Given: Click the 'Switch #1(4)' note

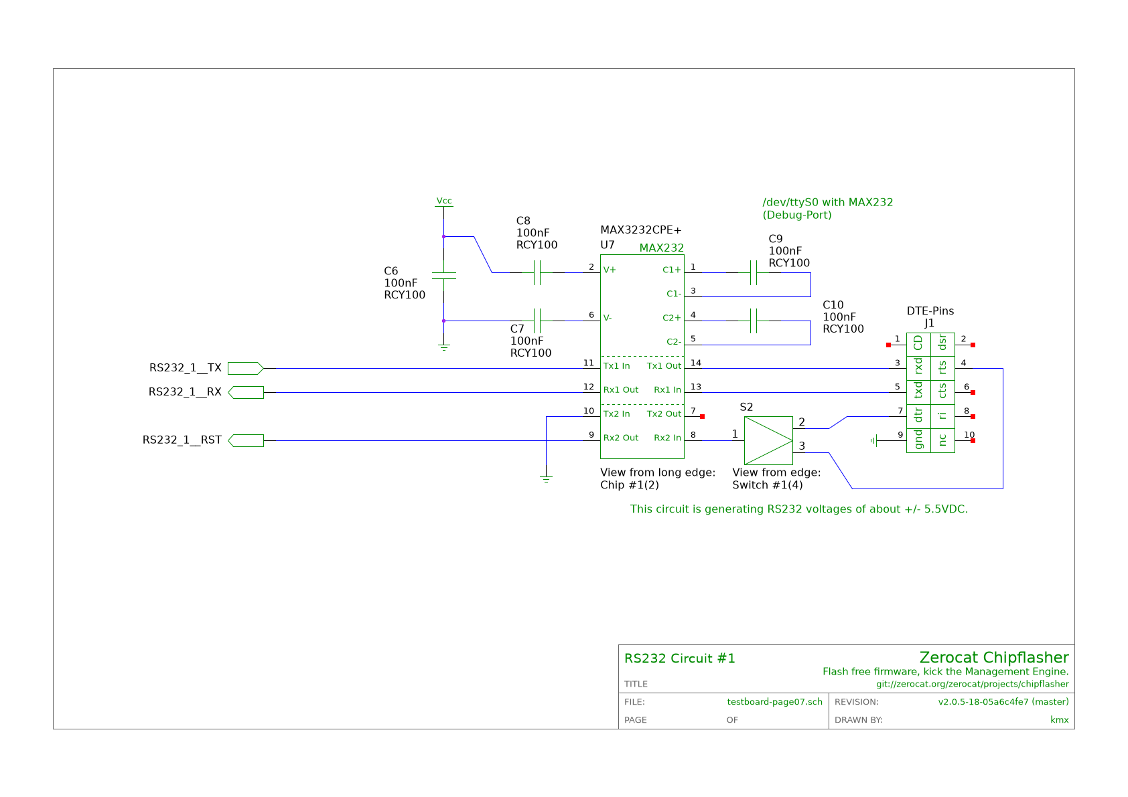Looking at the screenshot, I should coord(768,485).
